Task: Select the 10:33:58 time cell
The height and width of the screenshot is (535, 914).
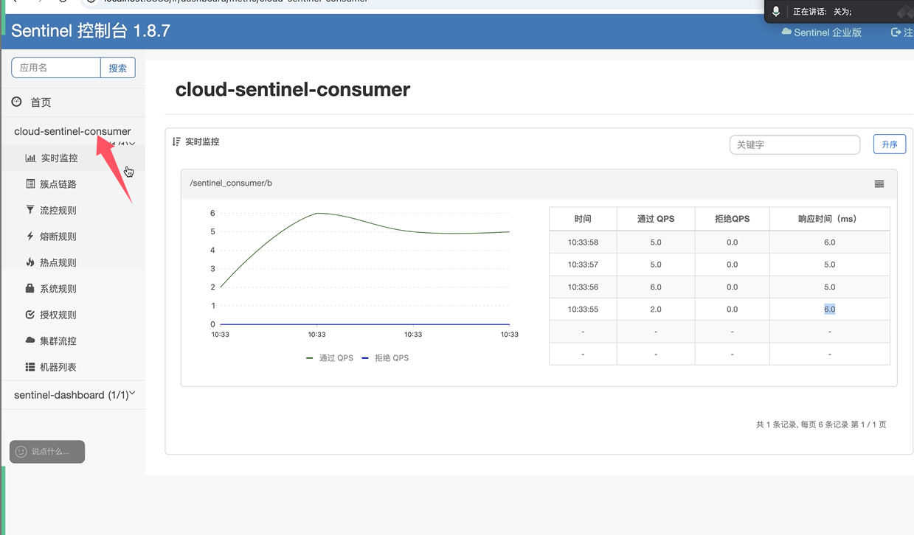Action: pos(583,242)
